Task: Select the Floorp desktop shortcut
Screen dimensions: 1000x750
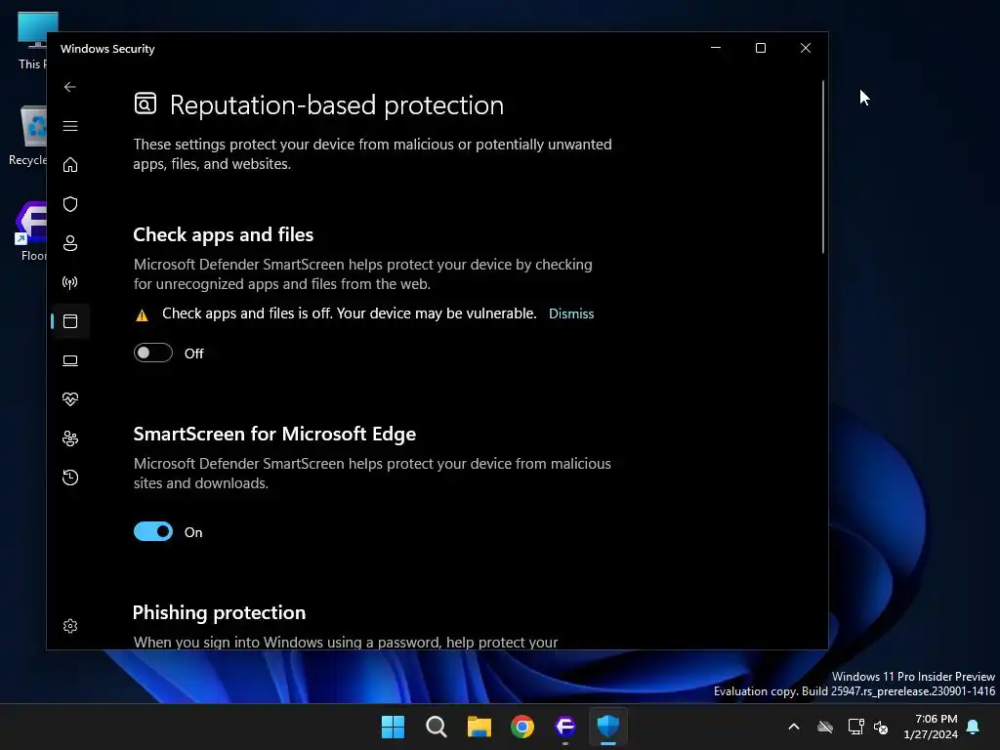Action: pos(32,230)
